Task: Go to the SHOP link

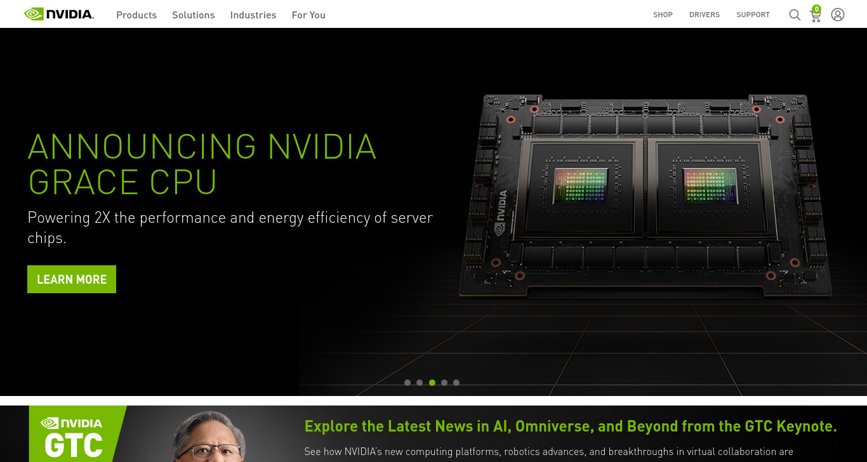Action: 663,15
